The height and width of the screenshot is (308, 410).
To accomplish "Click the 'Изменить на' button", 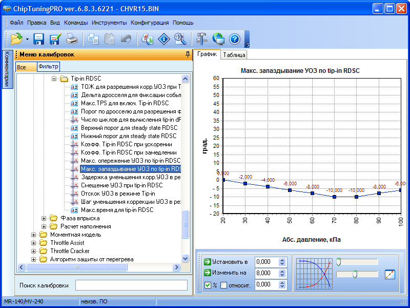I will click(226, 273).
